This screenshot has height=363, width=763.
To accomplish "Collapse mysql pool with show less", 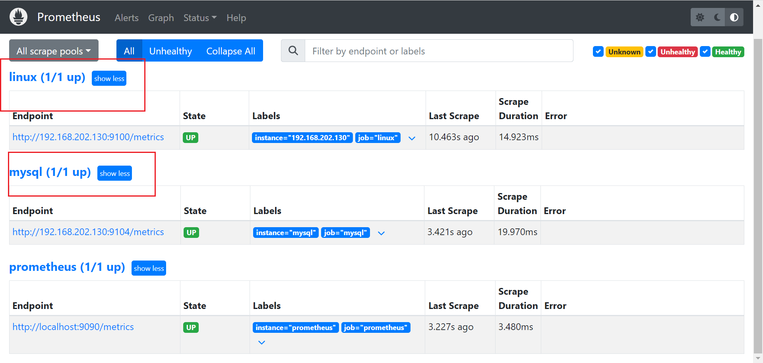I will pos(114,173).
